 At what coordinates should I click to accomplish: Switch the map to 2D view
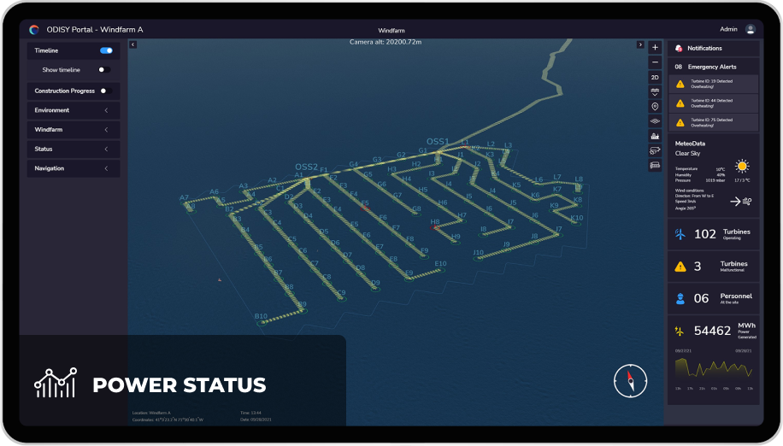tap(655, 77)
